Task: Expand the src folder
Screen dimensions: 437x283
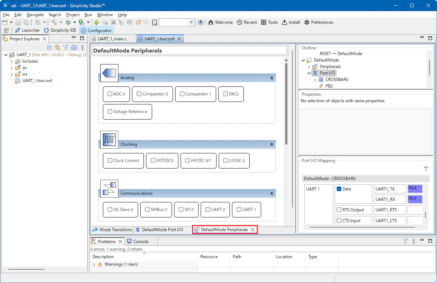Action: point(12,68)
